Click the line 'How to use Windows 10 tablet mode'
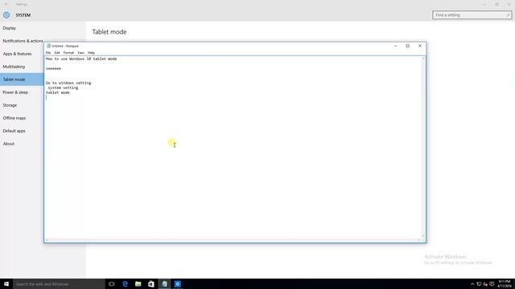Image resolution: width=515 pixels, height=289 pixels. (81, 59)
